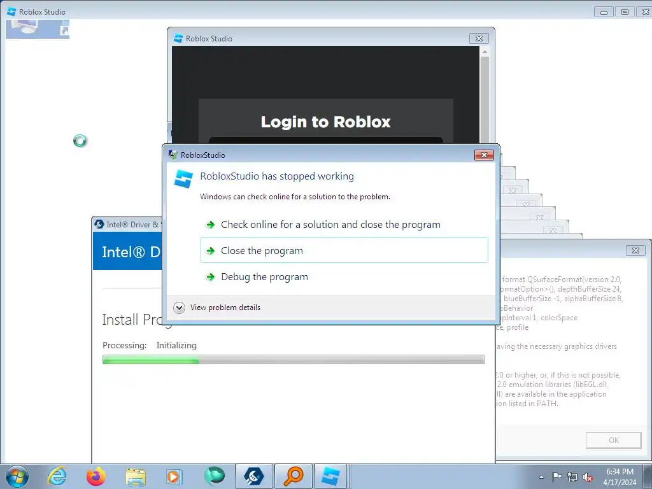This screenshot has height=489, width=652.
Task: Open the Windows Start menu orb
Action: pyautogui.click(x=17, y=476)
